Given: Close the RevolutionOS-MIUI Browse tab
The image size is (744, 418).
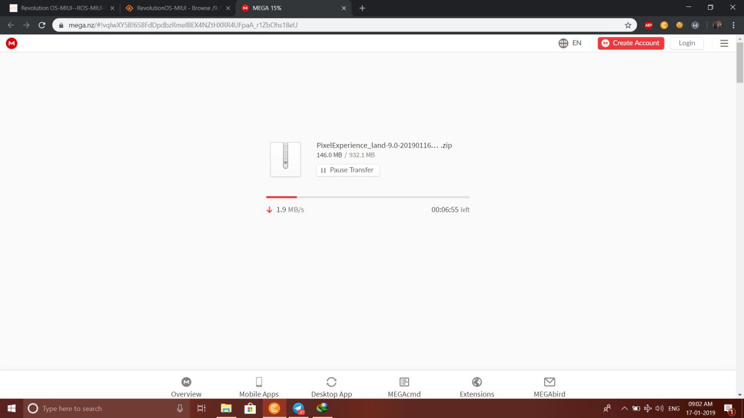Looking at the screenshot, I should 228,8.
